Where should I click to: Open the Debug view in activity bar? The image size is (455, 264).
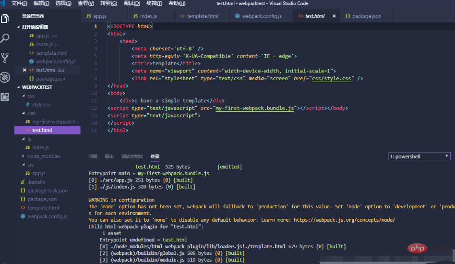5,77
